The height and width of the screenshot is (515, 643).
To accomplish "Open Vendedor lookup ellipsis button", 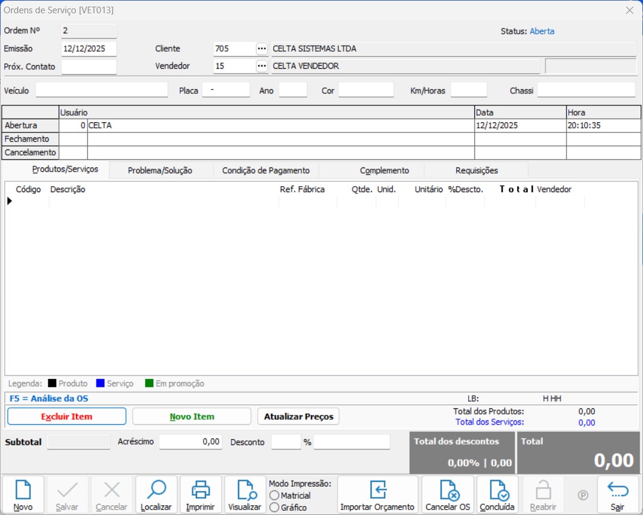I will point(262,66).
